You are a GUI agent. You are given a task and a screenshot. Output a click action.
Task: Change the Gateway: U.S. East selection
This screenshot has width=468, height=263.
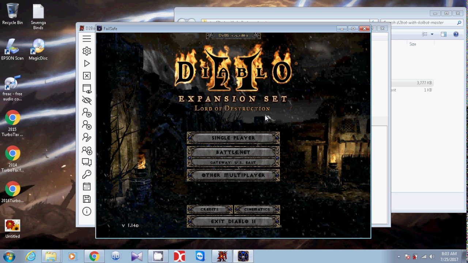[233, 162]
